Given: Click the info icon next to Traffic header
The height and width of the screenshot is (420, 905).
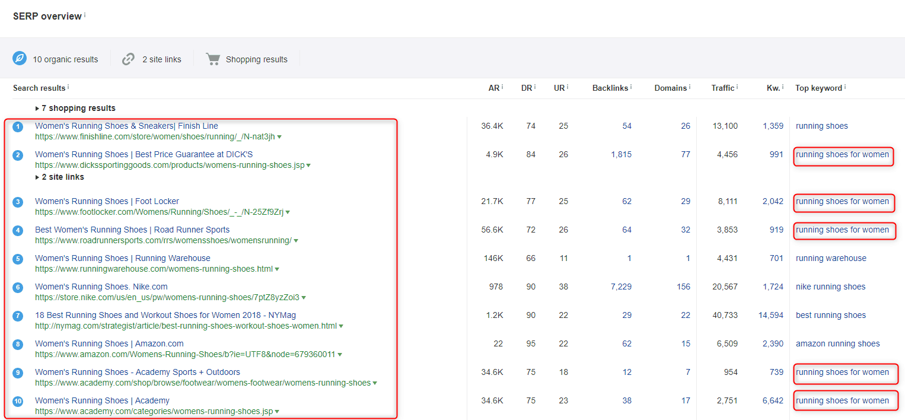Looking at the screenshot, I should 737,87.
